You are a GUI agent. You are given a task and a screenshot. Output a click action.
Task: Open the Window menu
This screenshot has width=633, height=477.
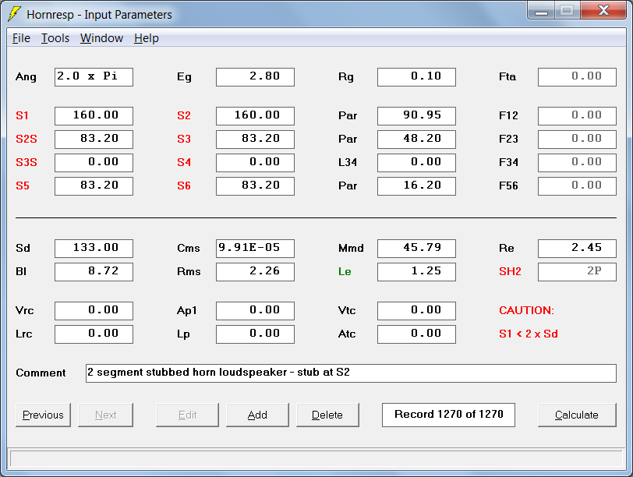click(101, 38)
